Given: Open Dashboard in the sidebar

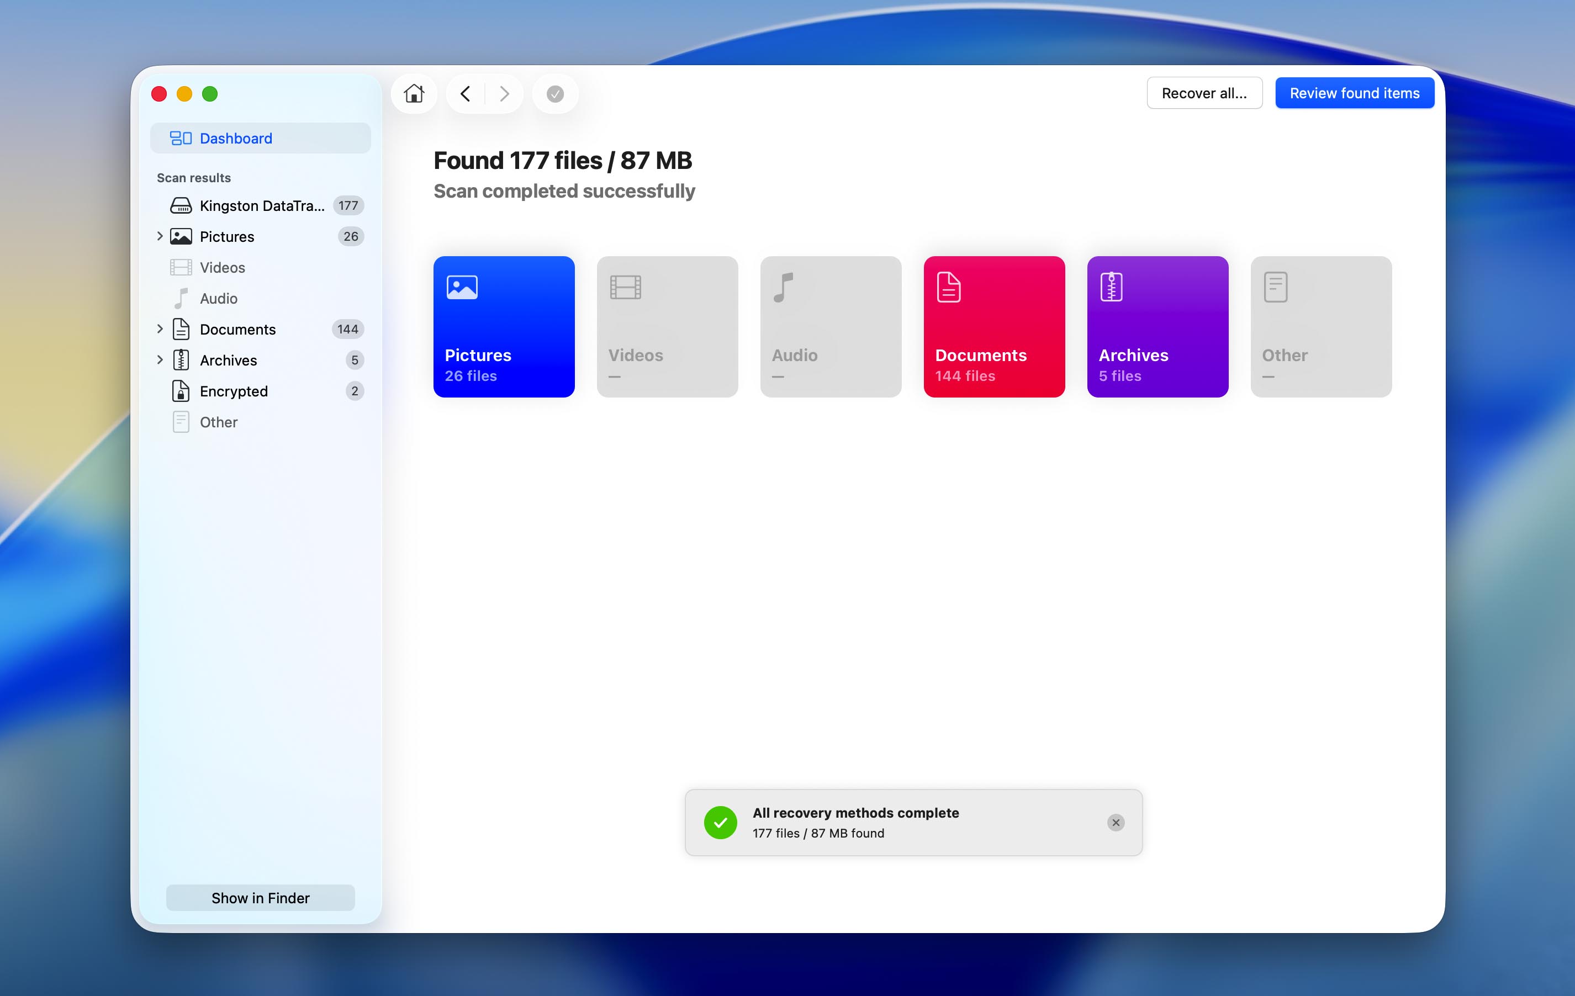Looking at the screenshot, I should [260, 138].
